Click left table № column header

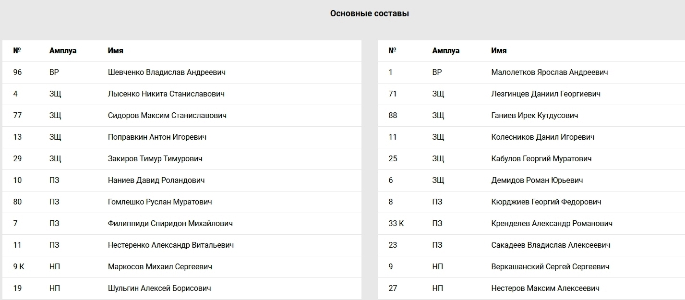click(x=17, y=50)
